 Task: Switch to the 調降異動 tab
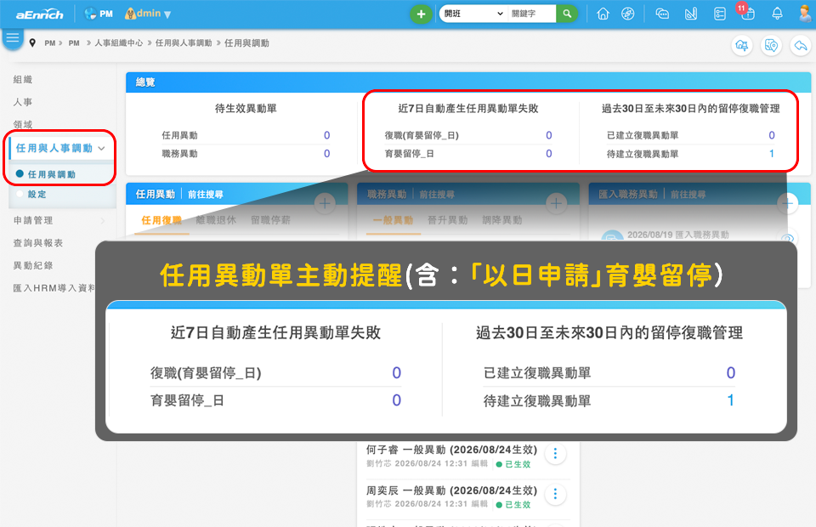[501, 220]
